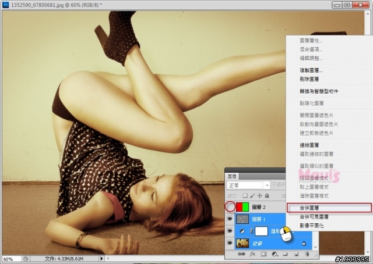Viewport: 373px width, 264px height.
Task: Click the padlock icon on the 背景 layer
Action: point(304,243)
